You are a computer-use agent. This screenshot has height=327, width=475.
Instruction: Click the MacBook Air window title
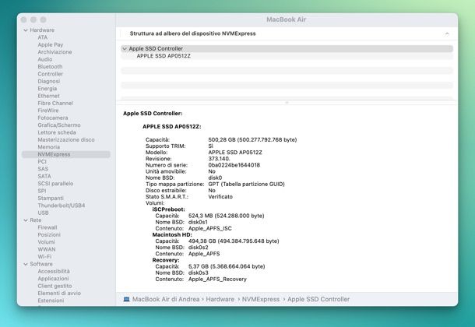pos(287,19)
